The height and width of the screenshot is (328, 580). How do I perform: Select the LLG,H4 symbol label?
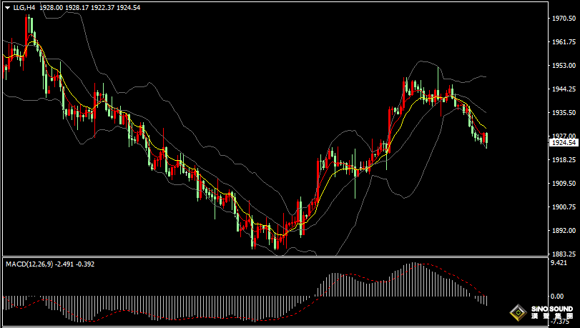tap(24, 7)
